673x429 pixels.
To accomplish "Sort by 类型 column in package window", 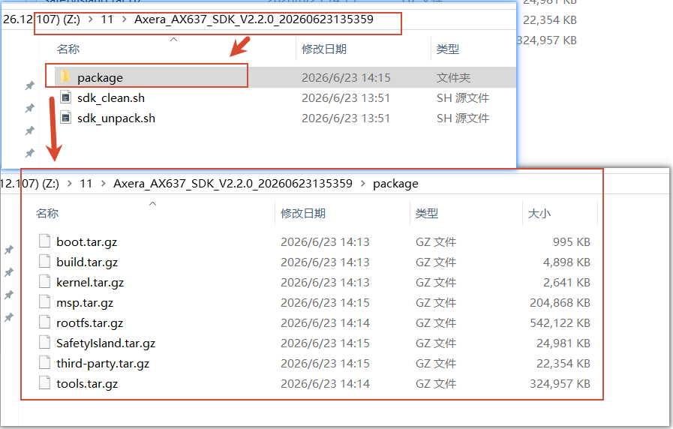I will pyautogui.click(x=427, y=213).
